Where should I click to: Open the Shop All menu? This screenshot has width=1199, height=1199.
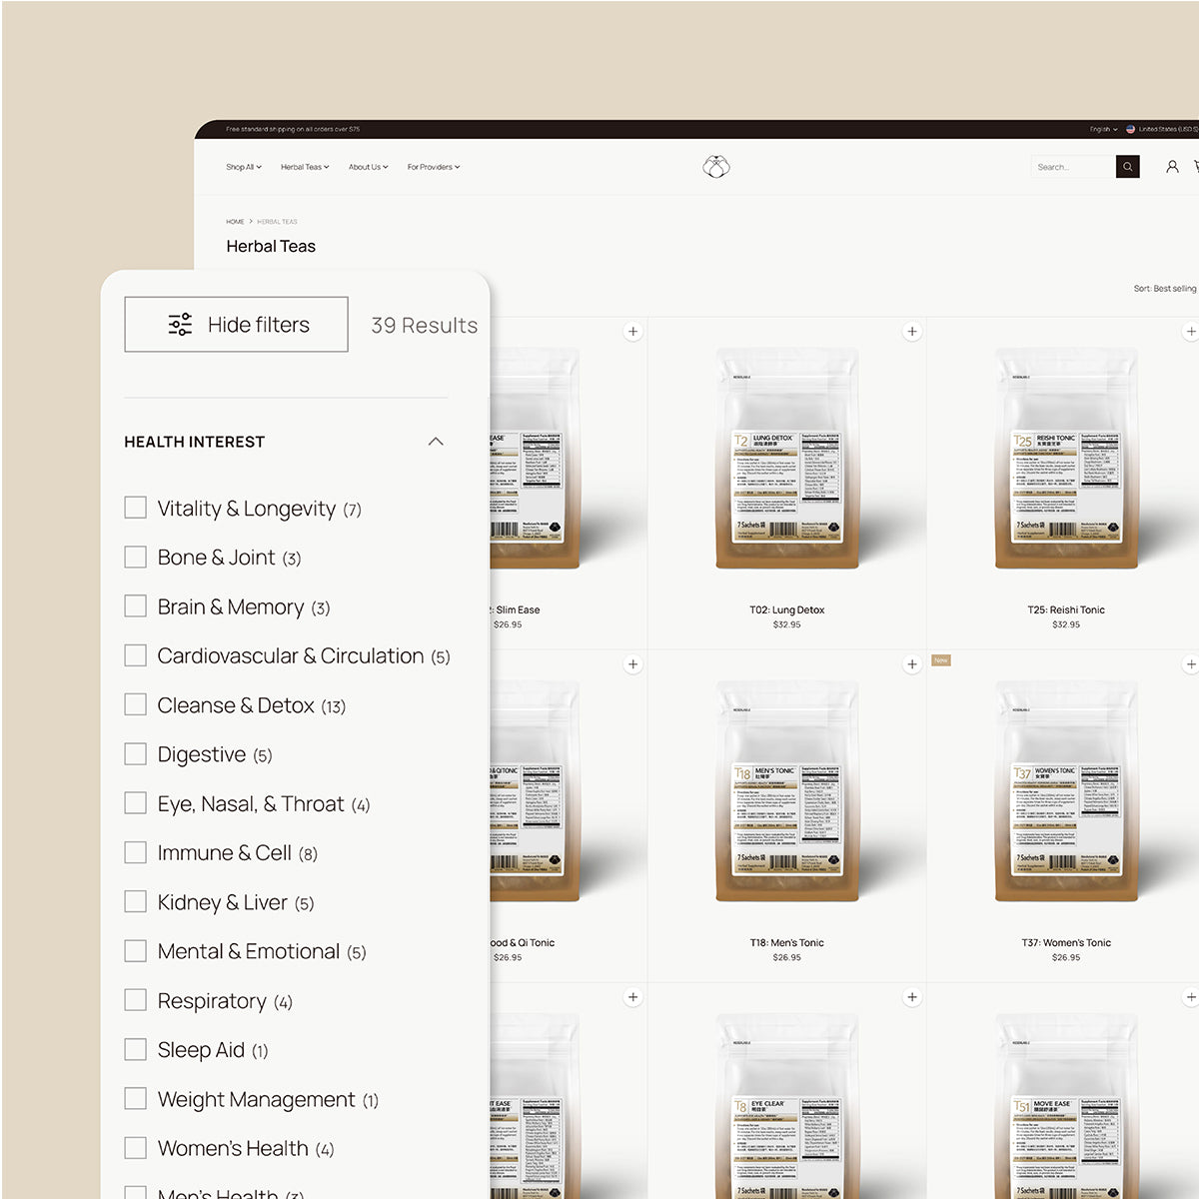243,167
